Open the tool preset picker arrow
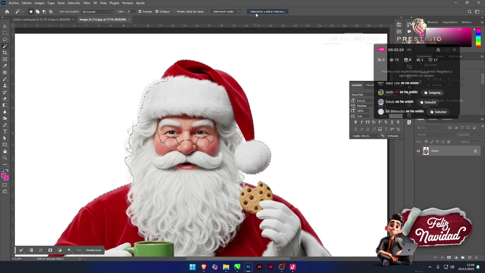This screenshot has width=485, height=273. (23, 11)
